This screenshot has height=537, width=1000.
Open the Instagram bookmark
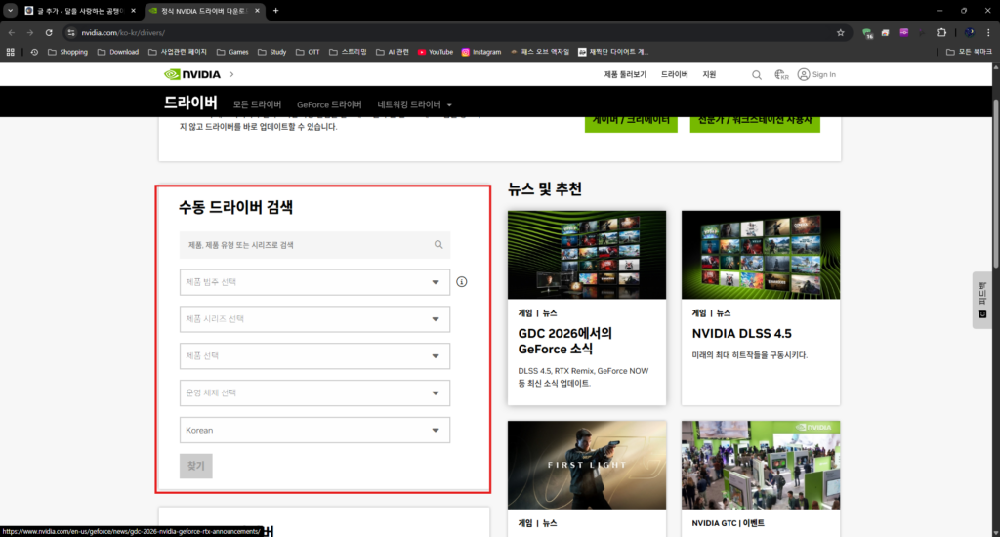pyautogui.click(x=480, y=52)
